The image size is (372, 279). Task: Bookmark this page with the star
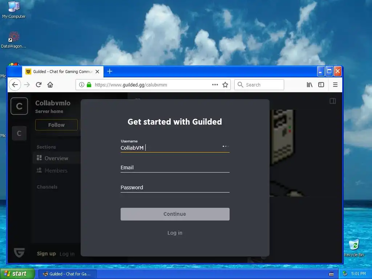(x=225, y=85)
